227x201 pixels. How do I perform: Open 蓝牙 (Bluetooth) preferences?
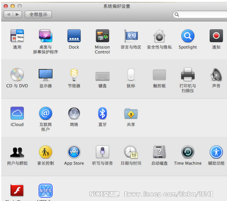102,113
